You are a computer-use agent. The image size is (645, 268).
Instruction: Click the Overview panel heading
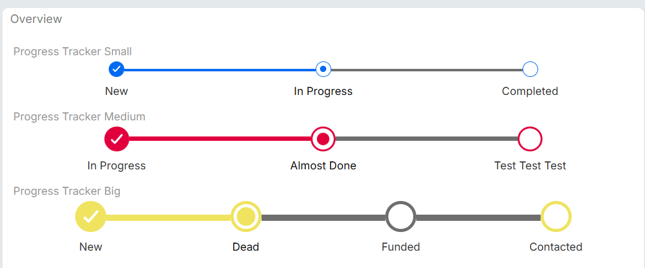pyautogui.click(x=36, y=19)
